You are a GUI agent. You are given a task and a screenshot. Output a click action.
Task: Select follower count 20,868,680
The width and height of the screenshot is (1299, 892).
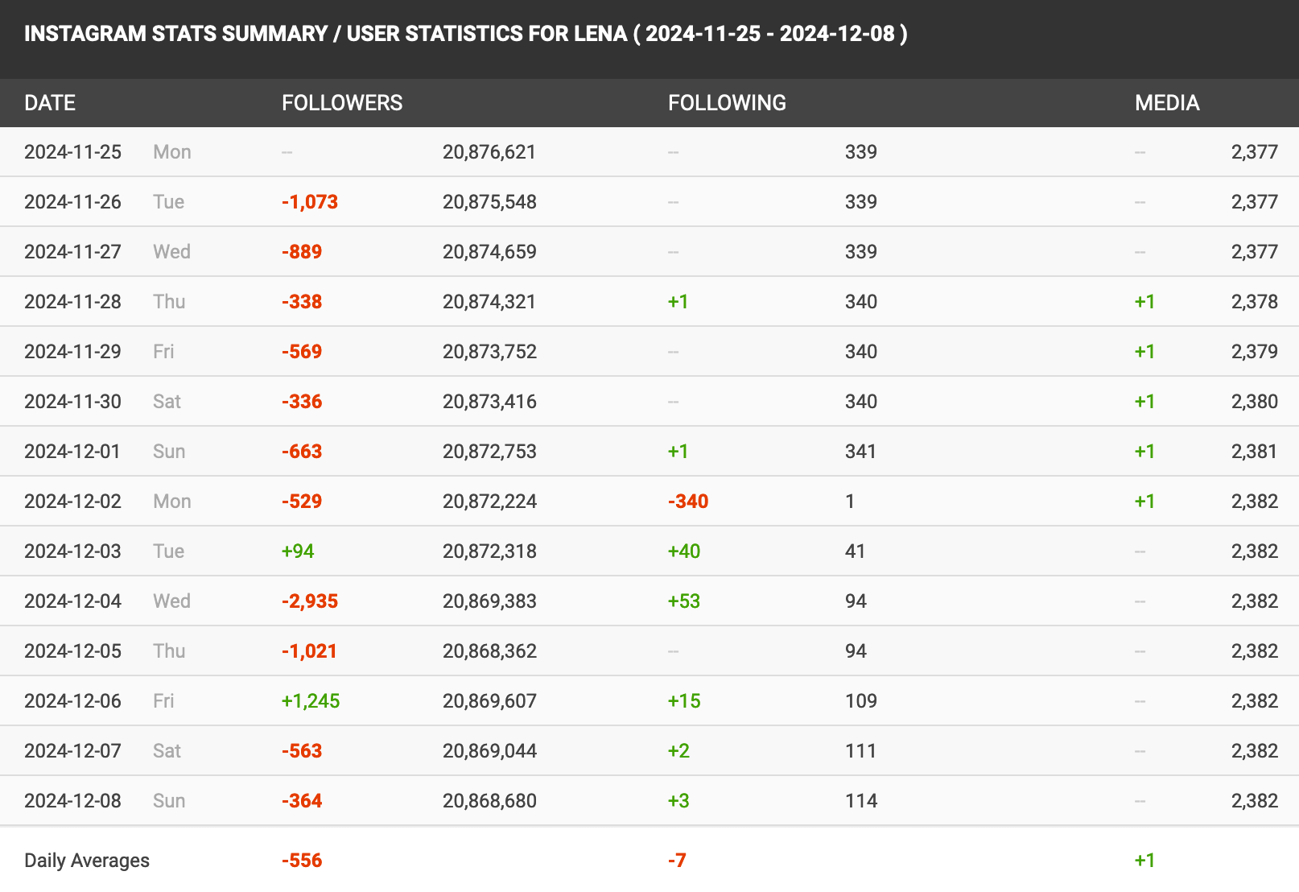tap(489, 801)
